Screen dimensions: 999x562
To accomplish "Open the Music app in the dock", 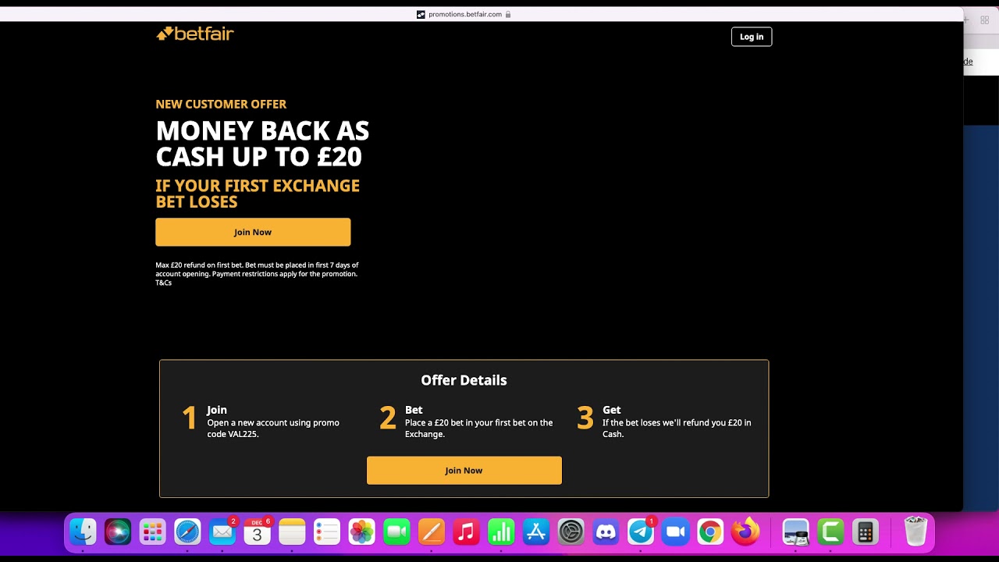I will (466, 532).
